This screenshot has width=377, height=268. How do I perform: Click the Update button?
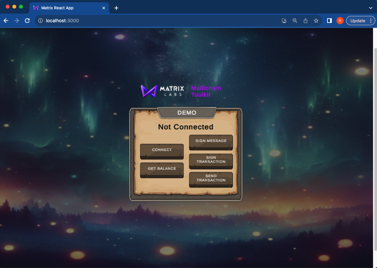tap(357, 21)
